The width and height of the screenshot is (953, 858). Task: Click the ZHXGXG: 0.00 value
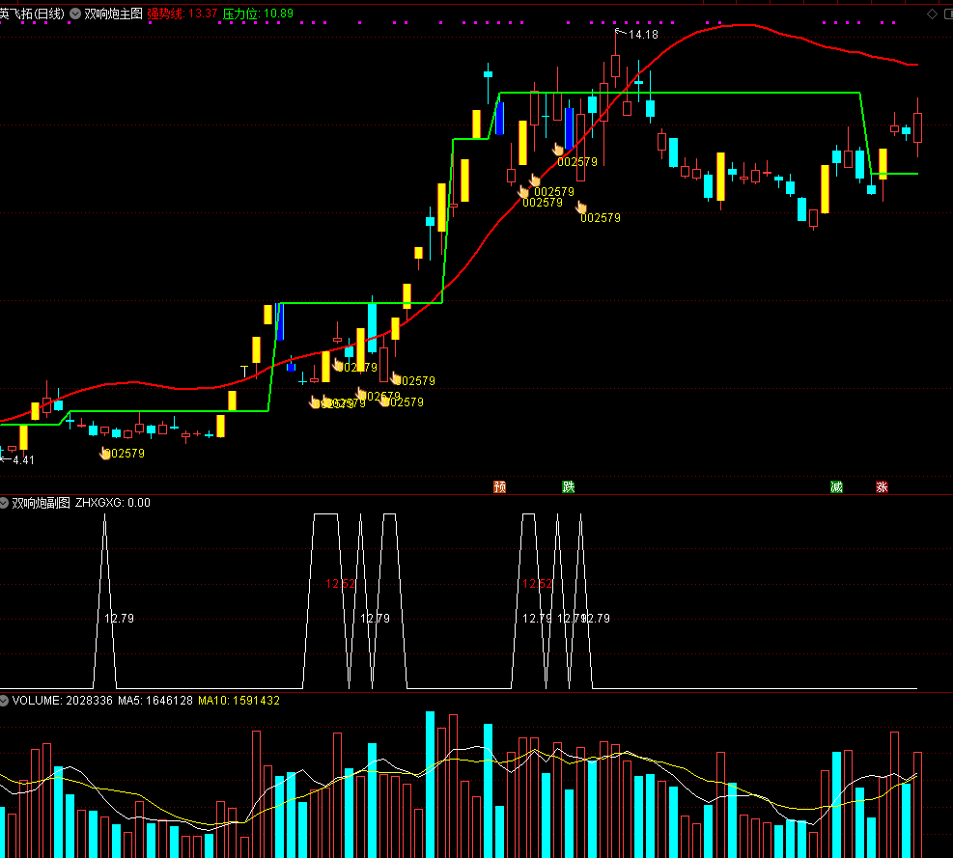[x=112, y=503]
